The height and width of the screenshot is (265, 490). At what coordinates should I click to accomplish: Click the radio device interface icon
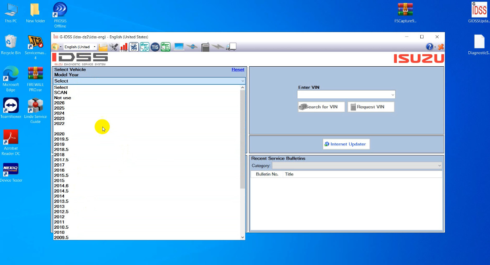coord(205,47)
